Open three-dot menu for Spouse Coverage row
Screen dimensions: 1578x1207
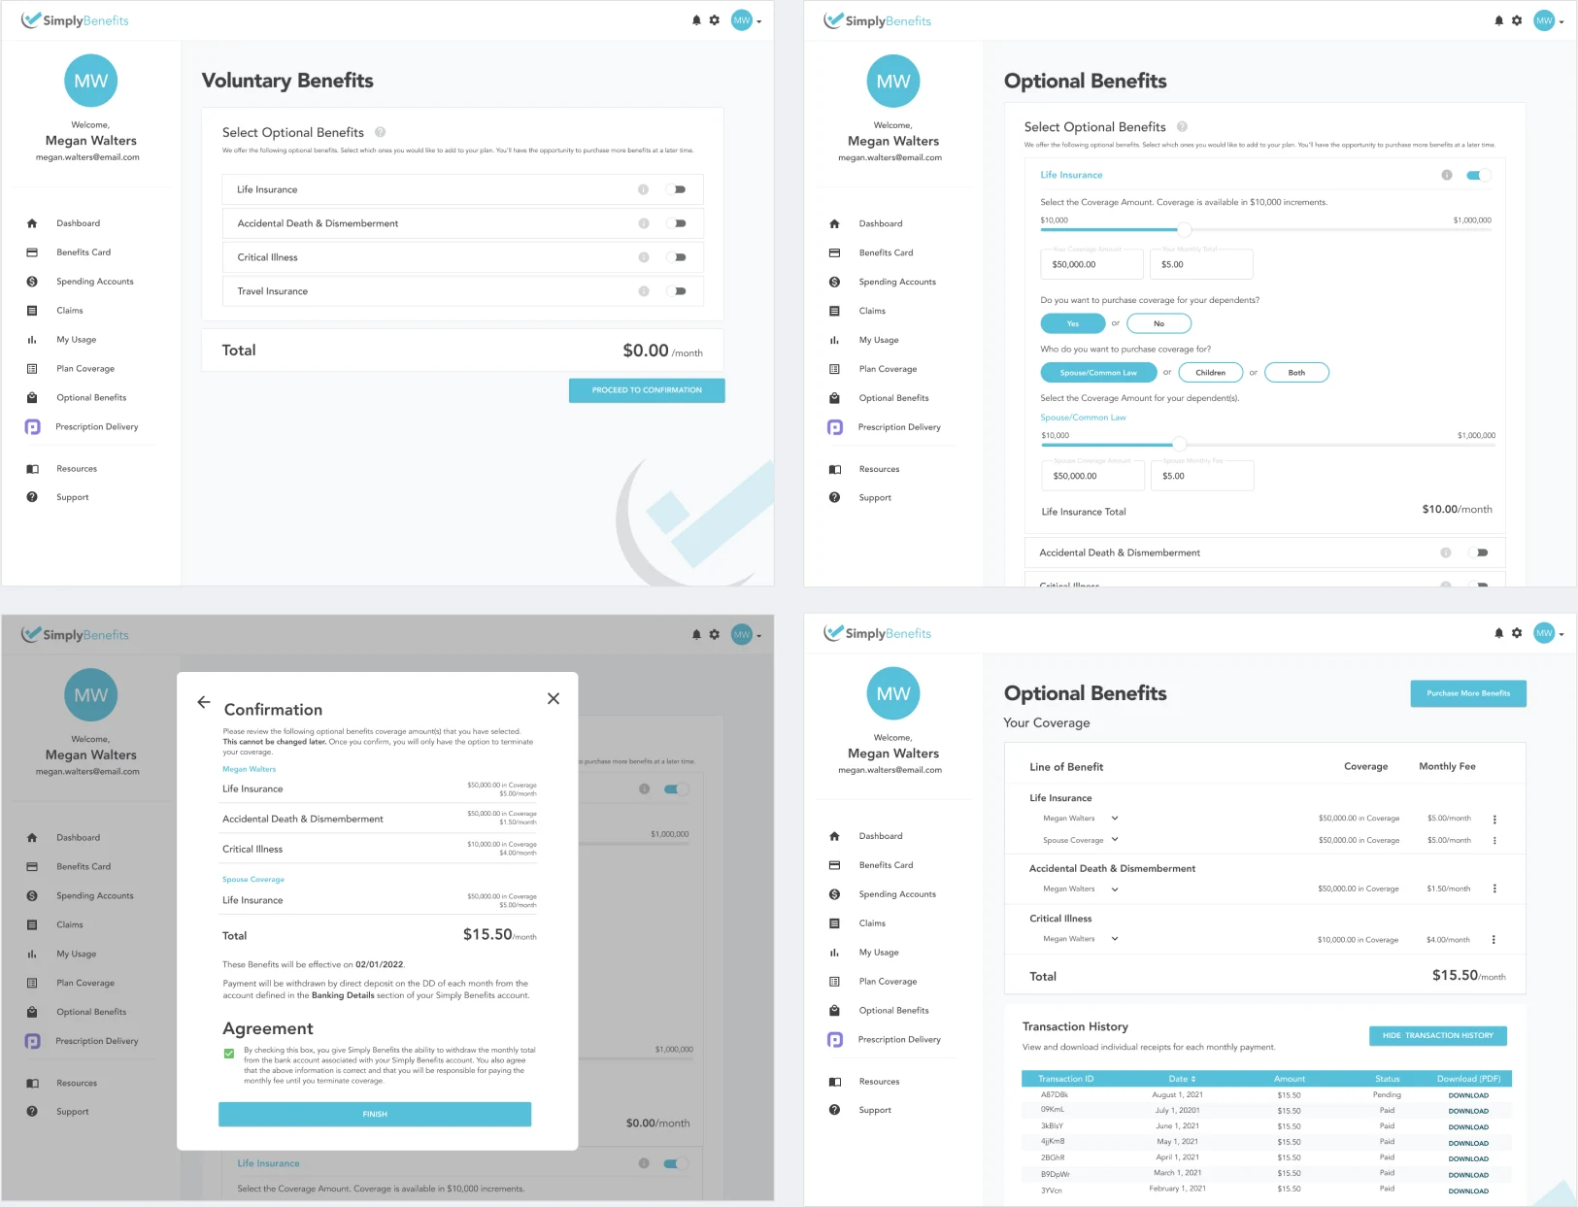click(x=1494, y=841)
